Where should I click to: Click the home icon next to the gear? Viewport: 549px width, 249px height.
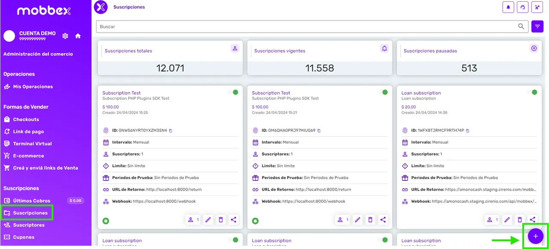tap(78, 36)
